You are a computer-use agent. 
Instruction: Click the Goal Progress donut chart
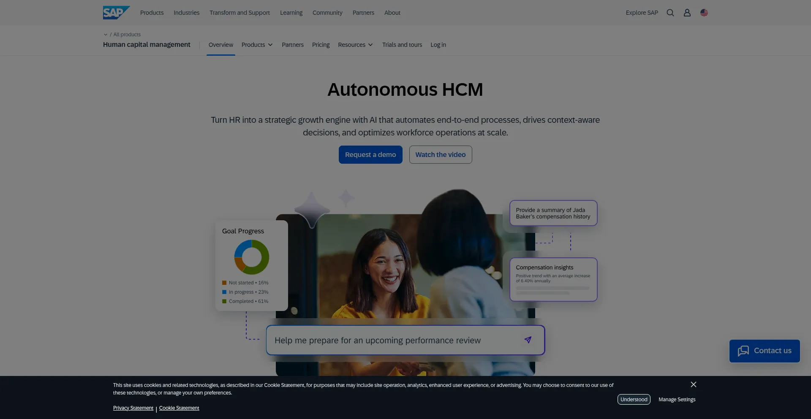(252, 257)
